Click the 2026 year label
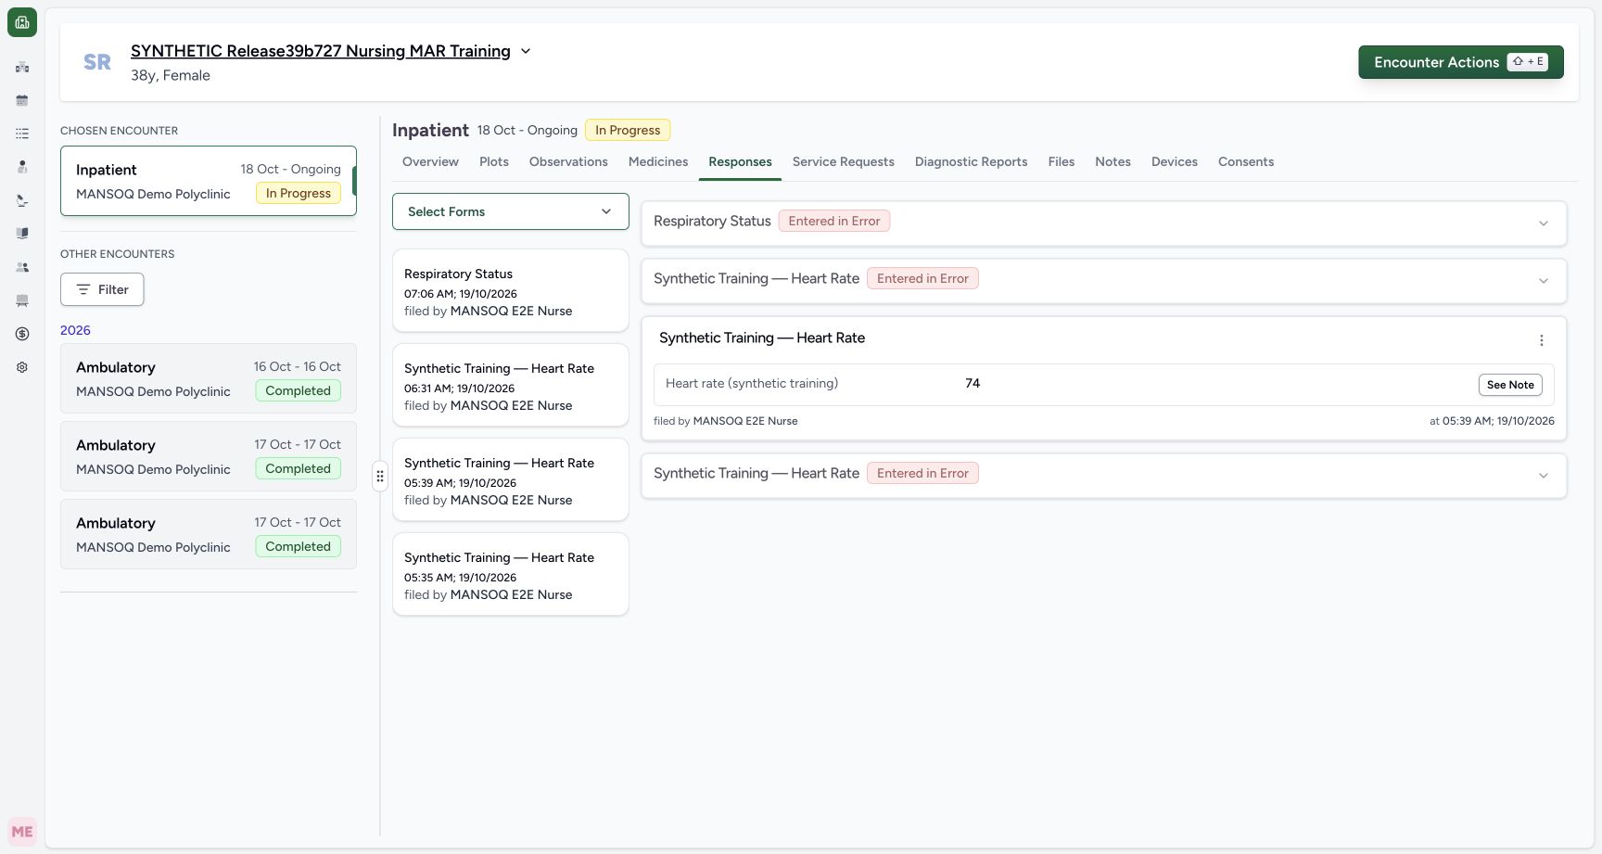 [x=75, y=330]
